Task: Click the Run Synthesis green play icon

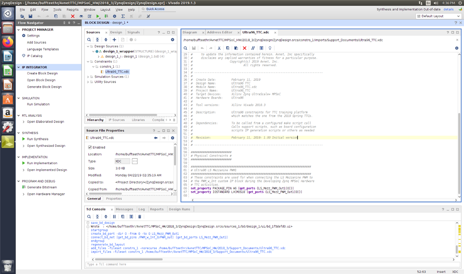Action: pos(24,139)
